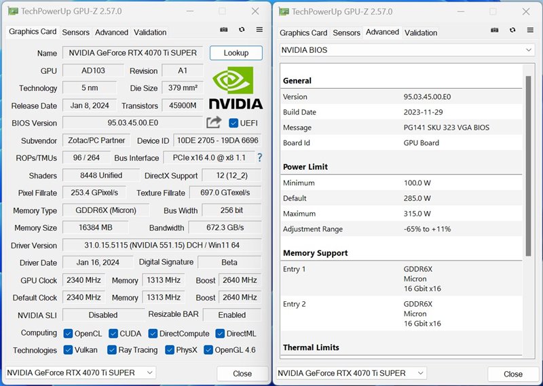Click the BIOS export share icon
The width and height of the screenshot is (543, 386).
point(214,122)
